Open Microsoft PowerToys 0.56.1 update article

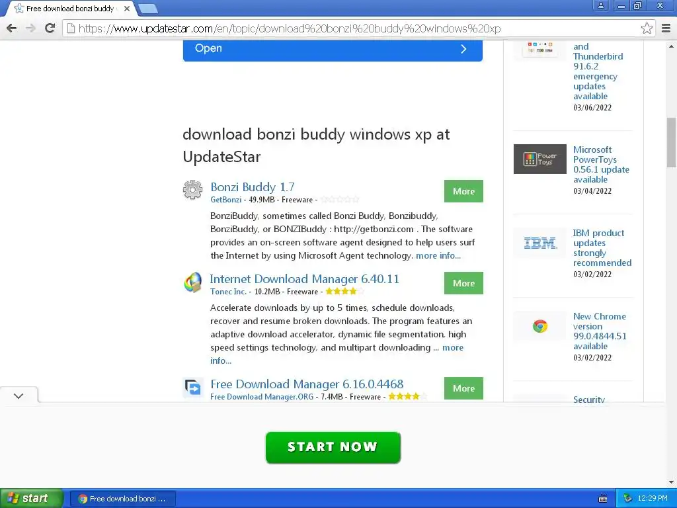pyautogui.click(x=601, y=165)
